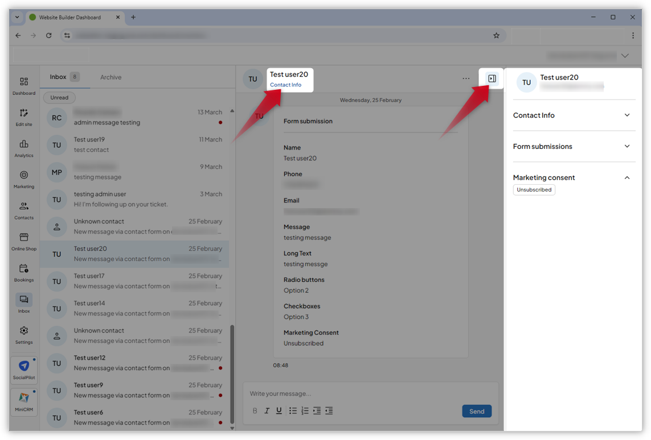Open the conversation options three-dot menu
Screen dimensions: 651x440
pyautogui.click(x=466, y=78)
